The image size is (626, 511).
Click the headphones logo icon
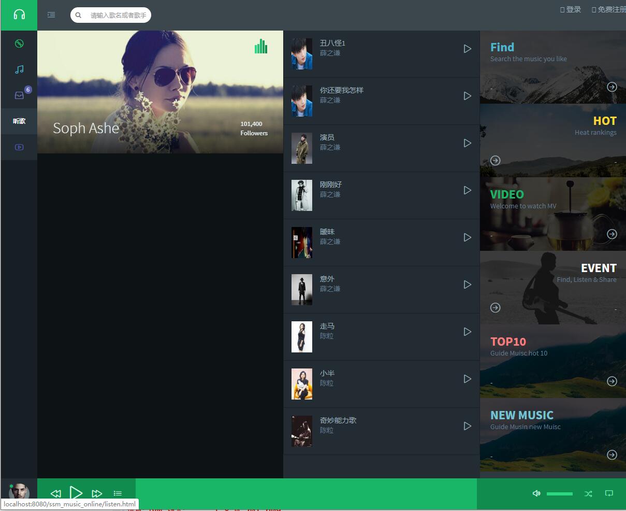(19, 15)
